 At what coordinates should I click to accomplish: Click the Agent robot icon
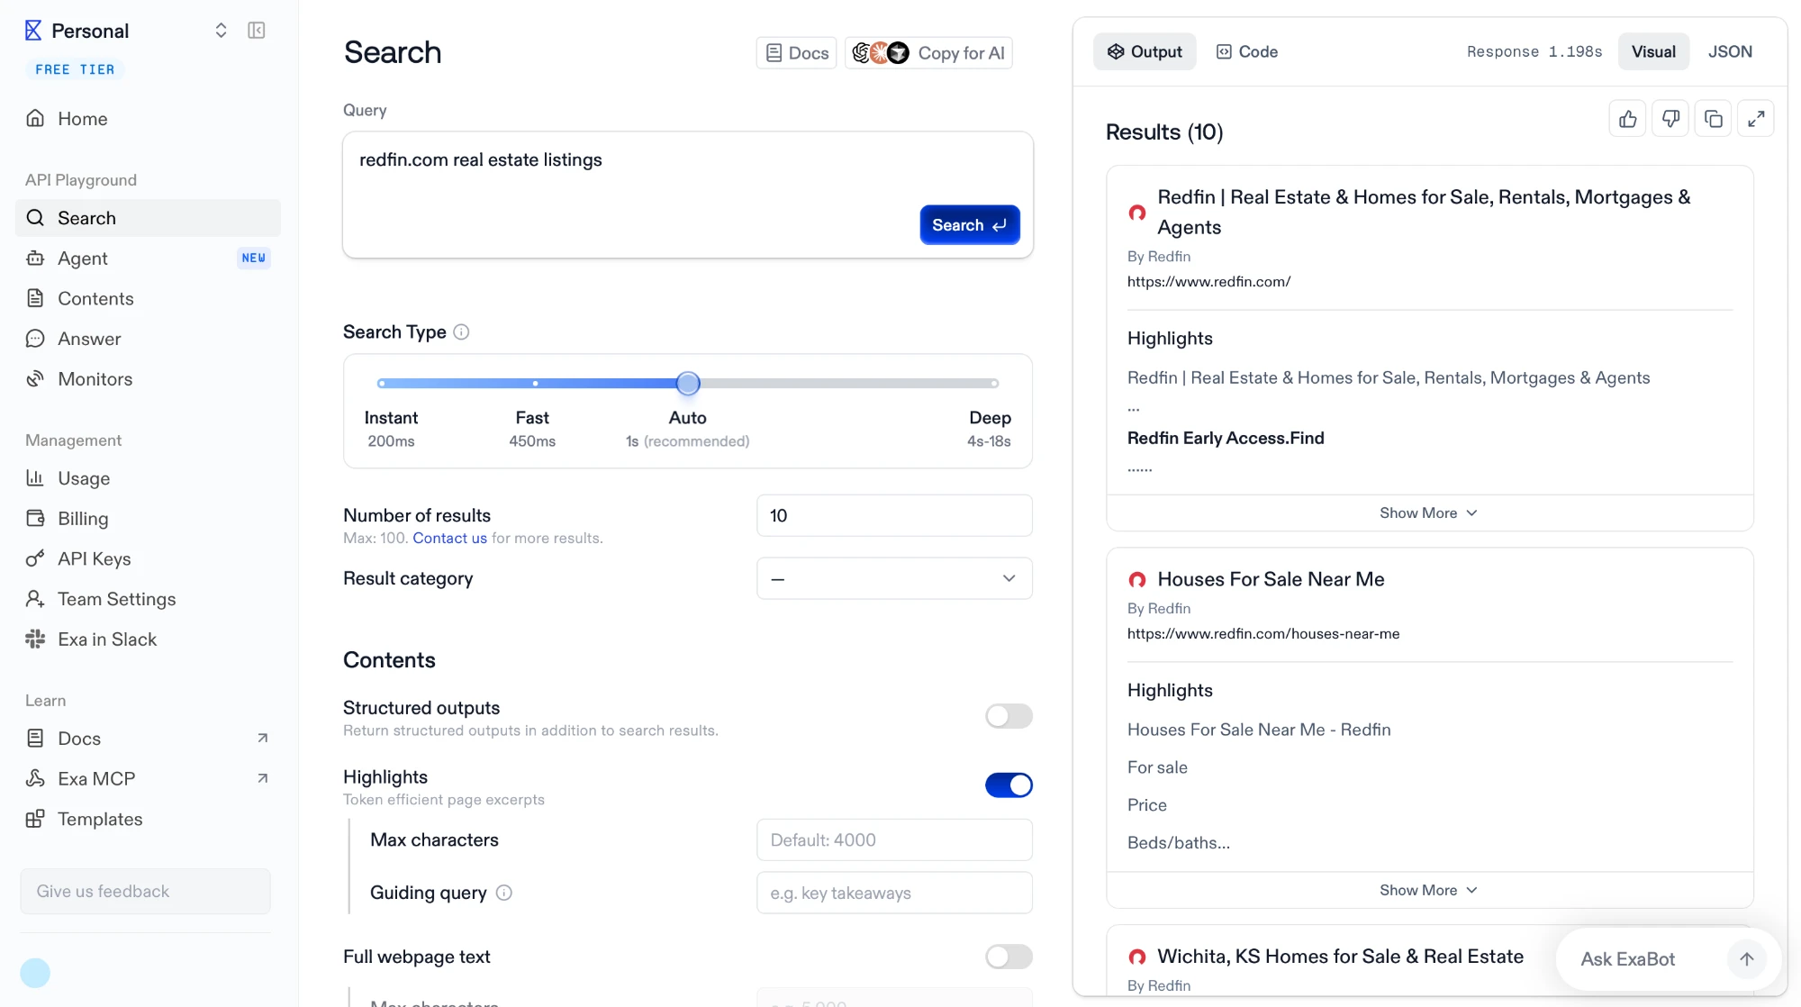(x=35, y=259)
